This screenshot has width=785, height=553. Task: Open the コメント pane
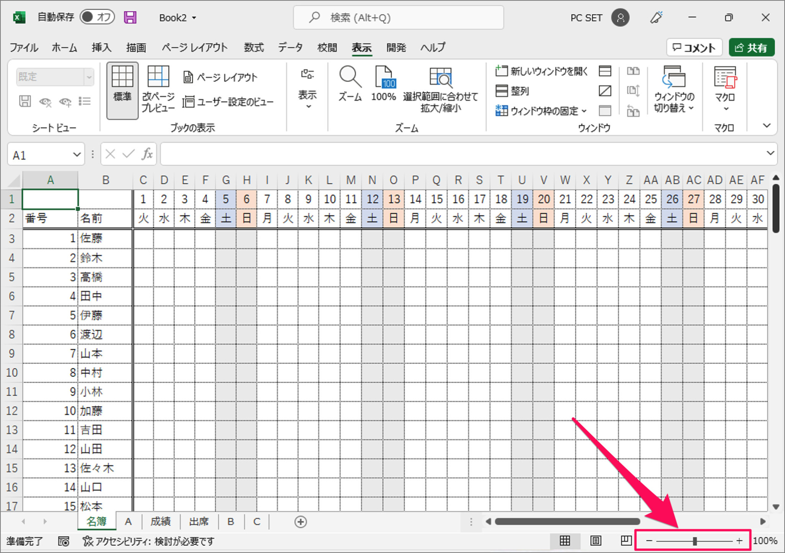694,47
